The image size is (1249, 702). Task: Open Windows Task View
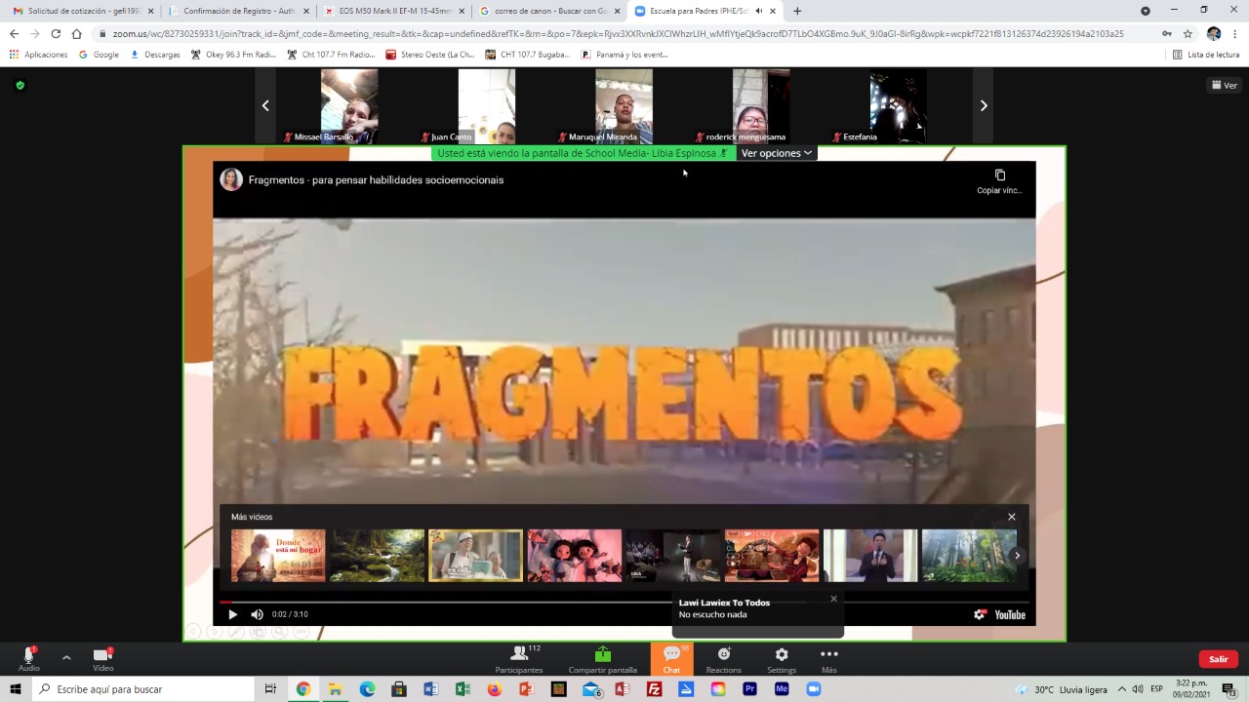[270, 689]
